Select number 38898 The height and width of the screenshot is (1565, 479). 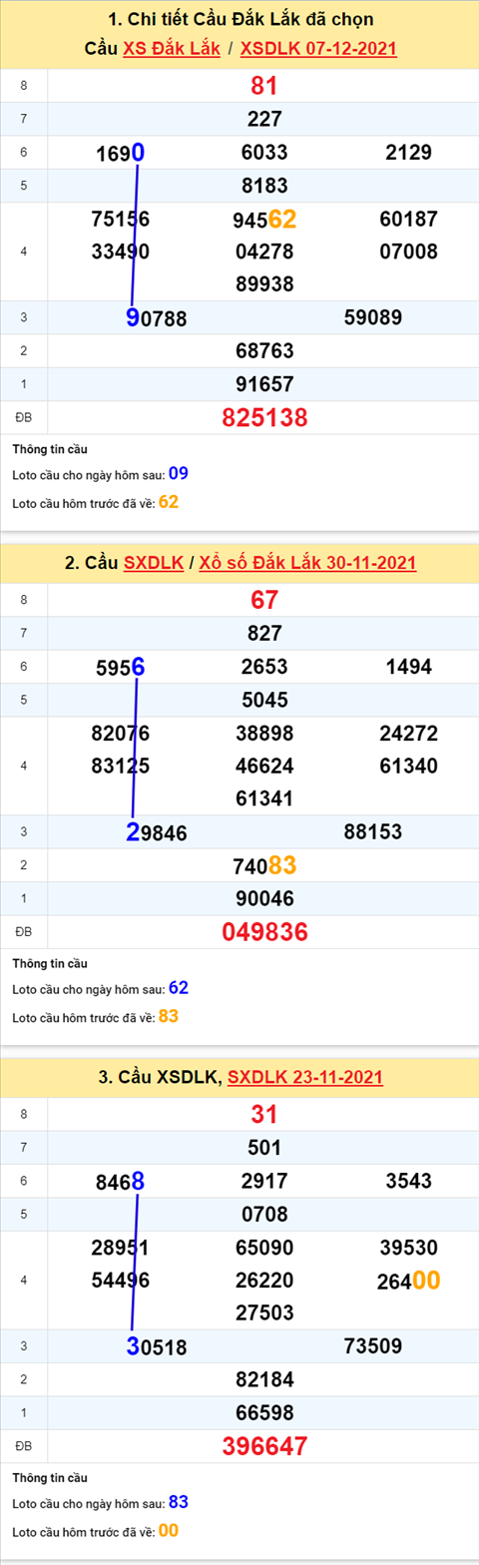264,734
